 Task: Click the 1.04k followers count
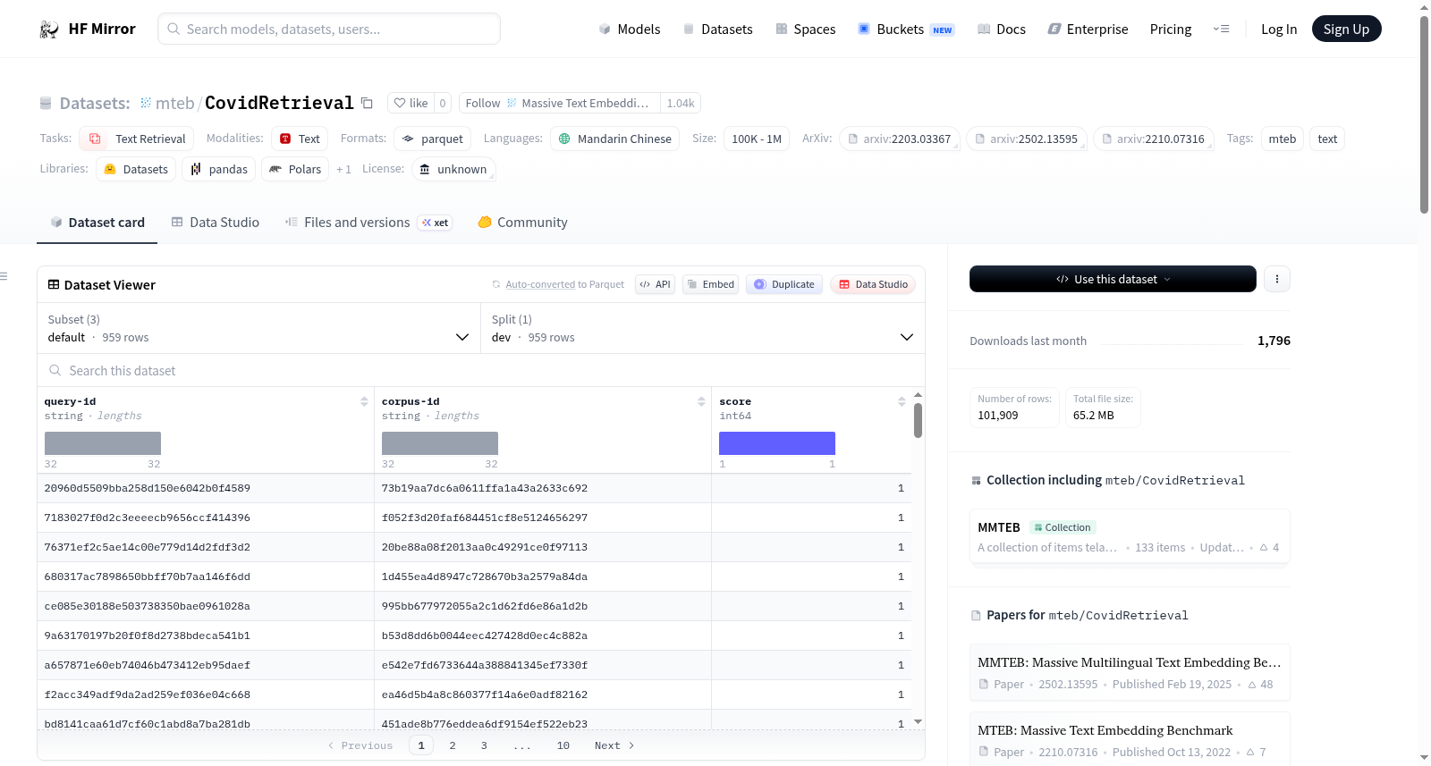681,103
